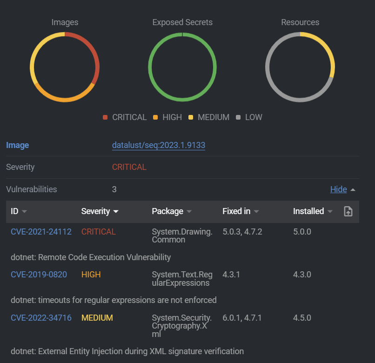Click the red CRITICAL legend marker
This screenshot has width=375, height=363.
click(105, 117)
